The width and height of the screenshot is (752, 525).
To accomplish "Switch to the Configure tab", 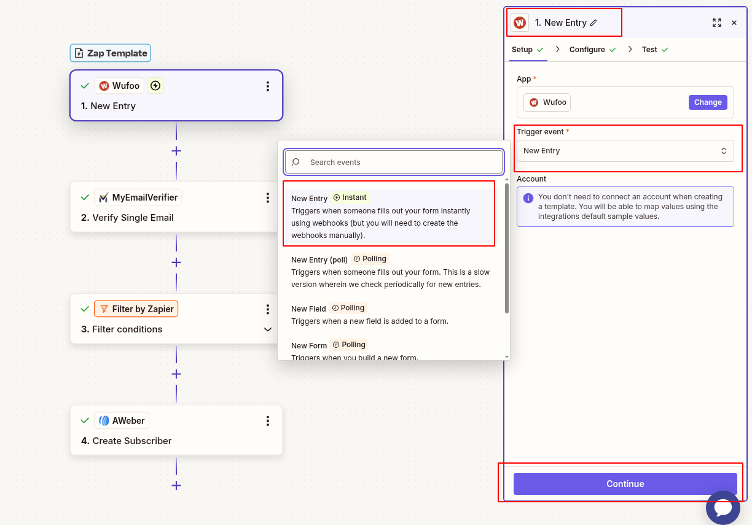I will [587, 49].
